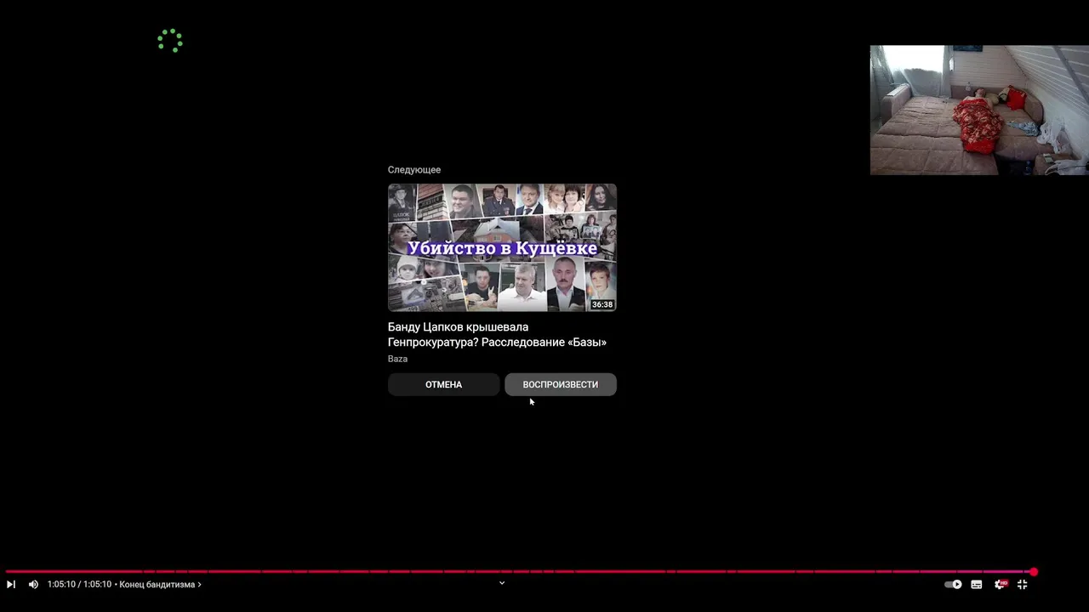Click the red scrubber handle on the progress bar
This screenshot has height=612, width=1089.
(x=1034, y=572)
